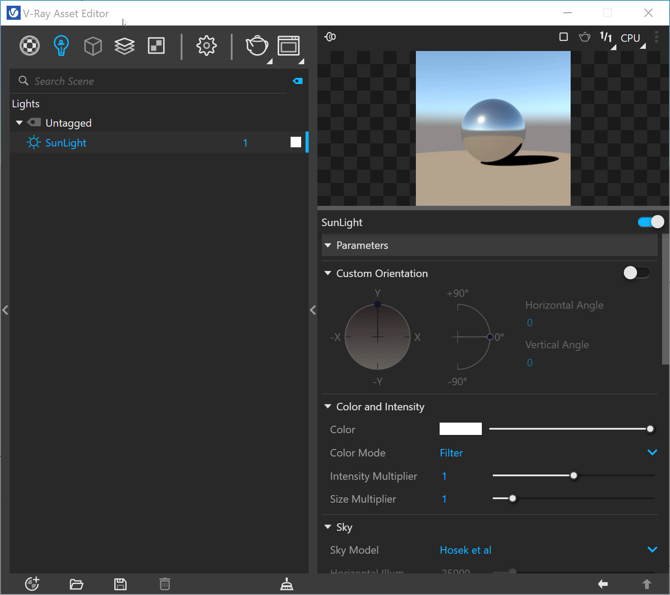Open the Materials panel
This screenshot has width=670, height=595.
pos(29,46)
